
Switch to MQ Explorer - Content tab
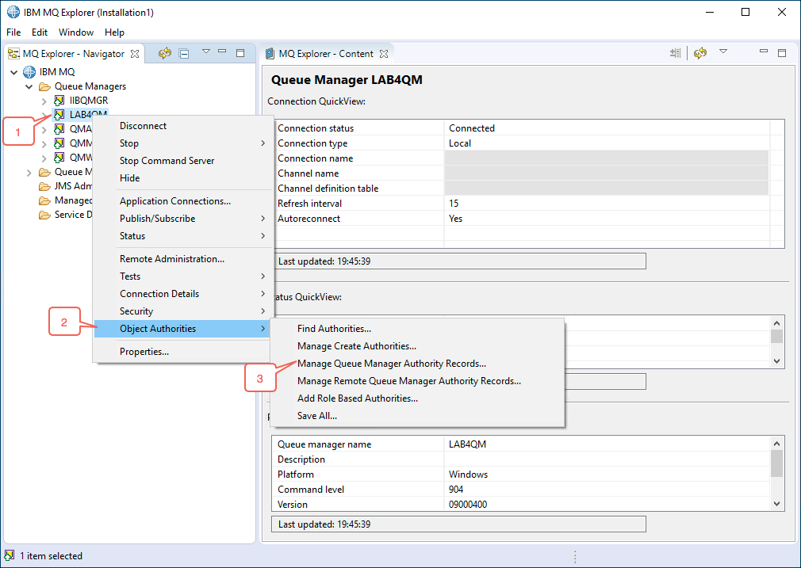coord(326,54)
